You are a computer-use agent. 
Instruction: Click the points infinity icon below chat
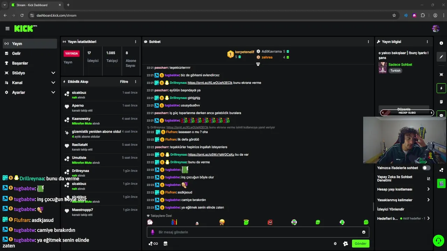153,244
